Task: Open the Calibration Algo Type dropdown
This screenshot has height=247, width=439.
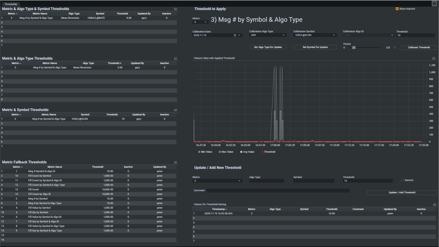Action: coord(268,35)
